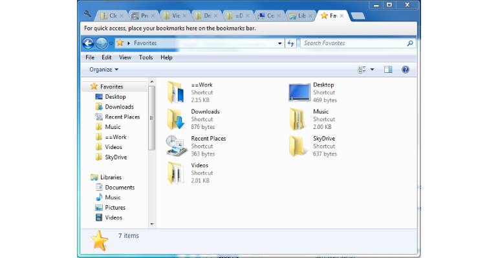Click in the Search Favorites field
The height and width of the screenshot is (258, 498).
pyautogui.click(x=353, y=43)
